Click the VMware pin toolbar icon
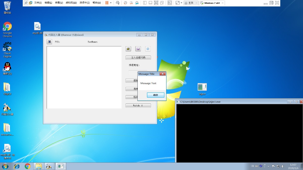The image size is (303, 170). [26, 3]
